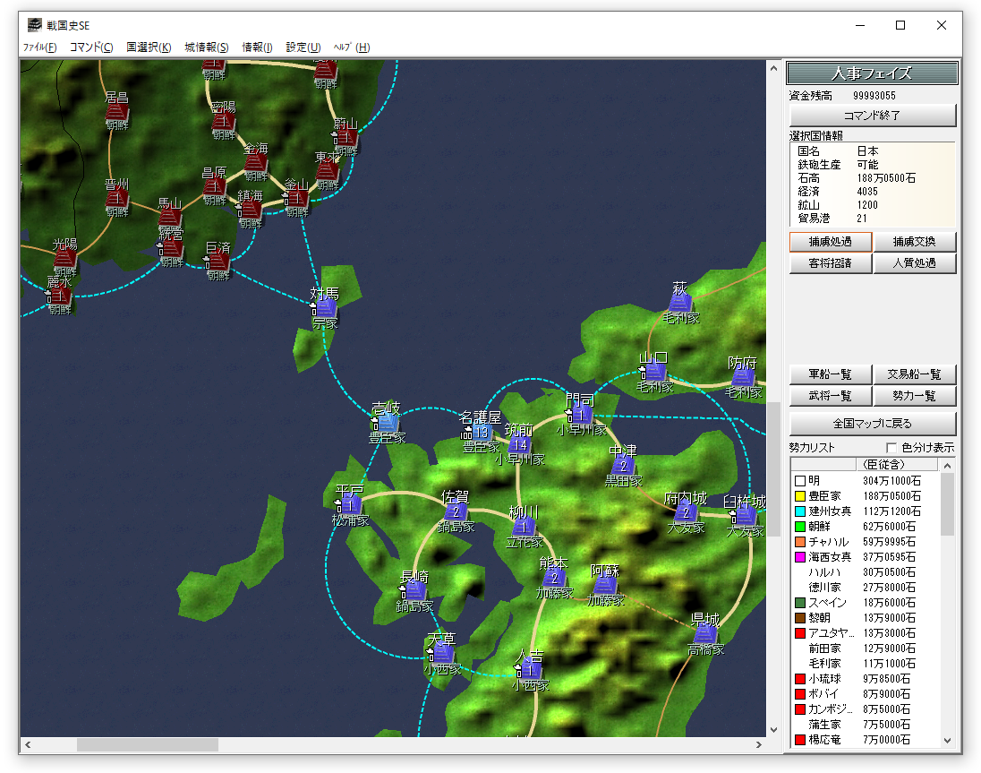This screenshot has height=773, width=981.
Task: Click the yellow 豊臣家 color swatch
Action: [x=799, y=496]
